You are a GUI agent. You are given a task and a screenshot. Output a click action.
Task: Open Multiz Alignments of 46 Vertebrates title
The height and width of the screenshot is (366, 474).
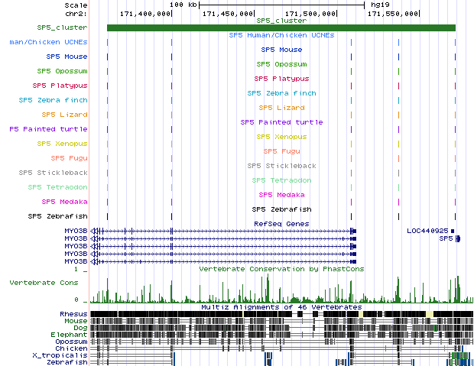281,307
